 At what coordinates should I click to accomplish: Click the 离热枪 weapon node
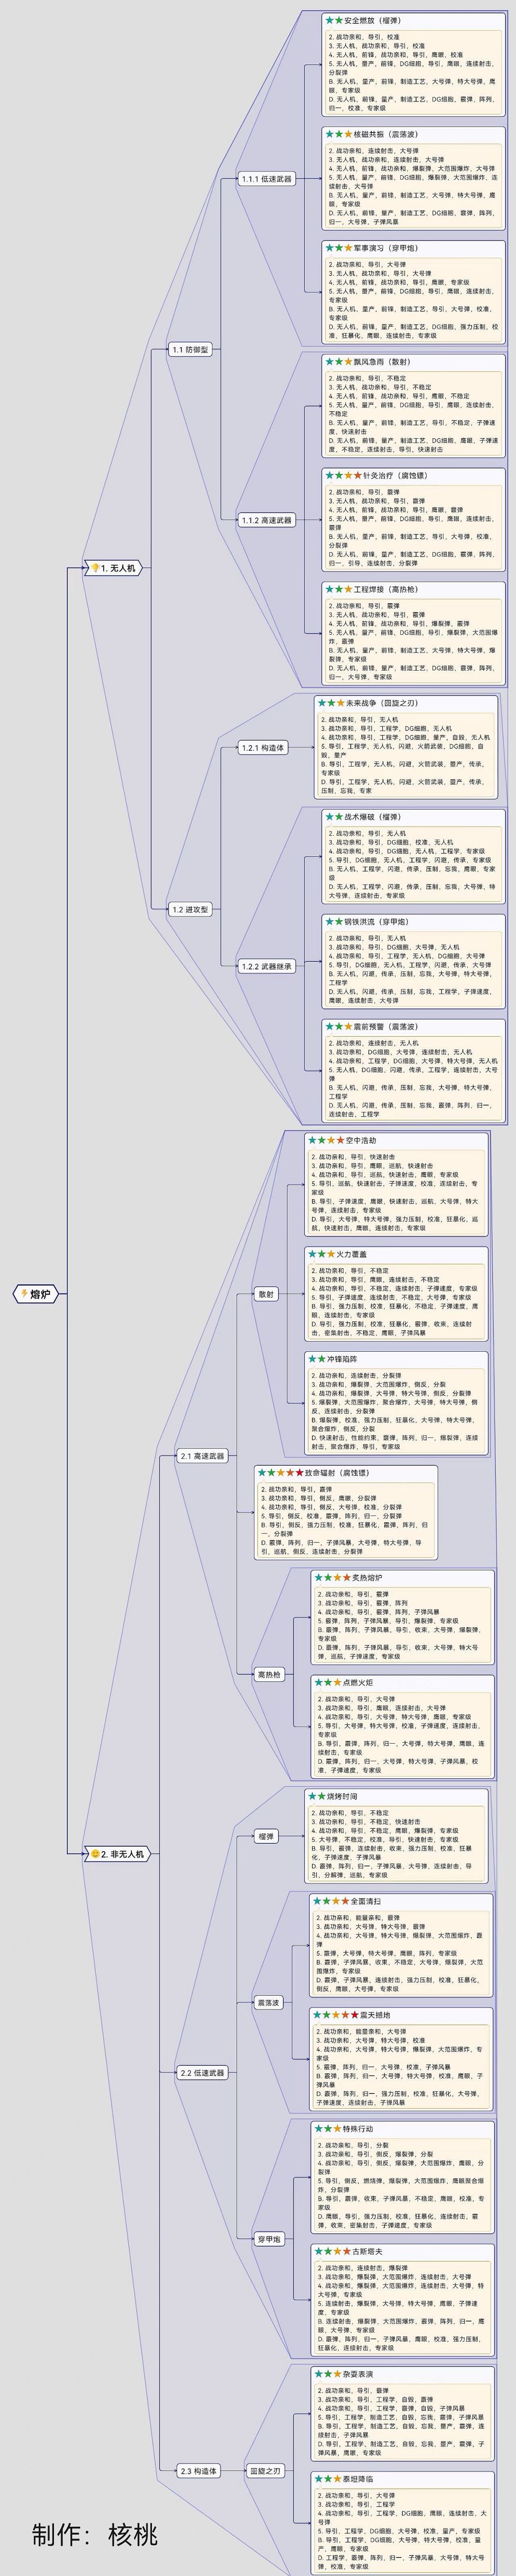click(x=269, y=1673)
